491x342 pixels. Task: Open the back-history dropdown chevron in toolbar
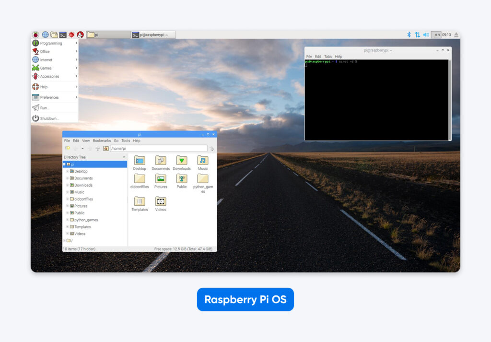coord(82,148)
